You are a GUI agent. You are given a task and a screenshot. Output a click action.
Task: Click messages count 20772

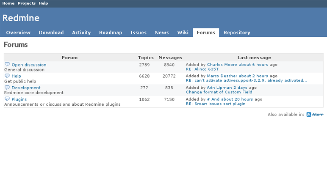pos(169,76)
